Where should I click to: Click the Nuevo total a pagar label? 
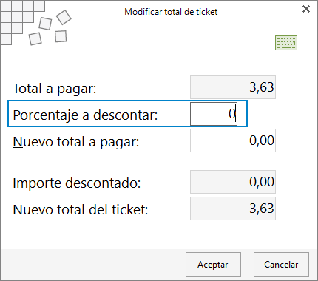click(x=76, y=142)
